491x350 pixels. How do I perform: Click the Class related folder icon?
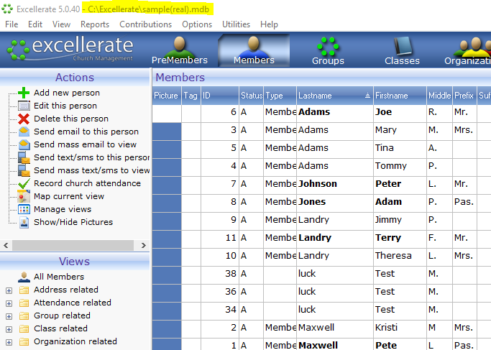pyautogui.click(x=24, y=328)
